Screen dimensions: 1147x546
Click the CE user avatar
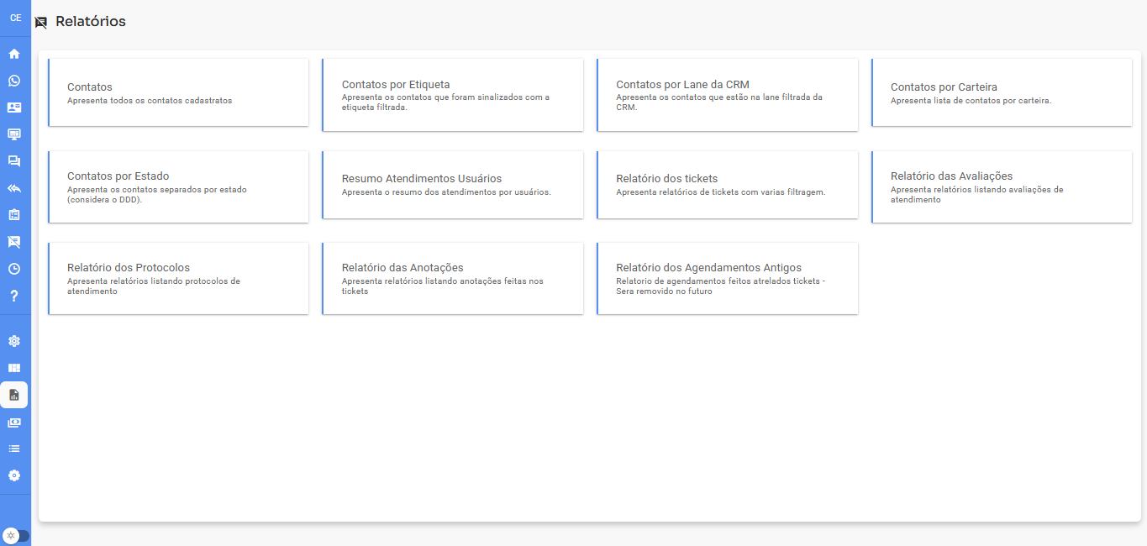(x=15, y=18)
